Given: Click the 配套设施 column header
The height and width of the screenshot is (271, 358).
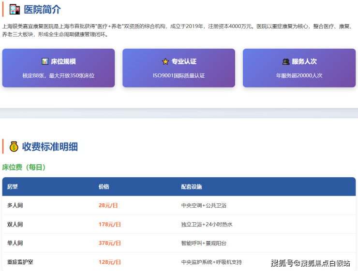Looking at the screenshot, I should 192,186.
